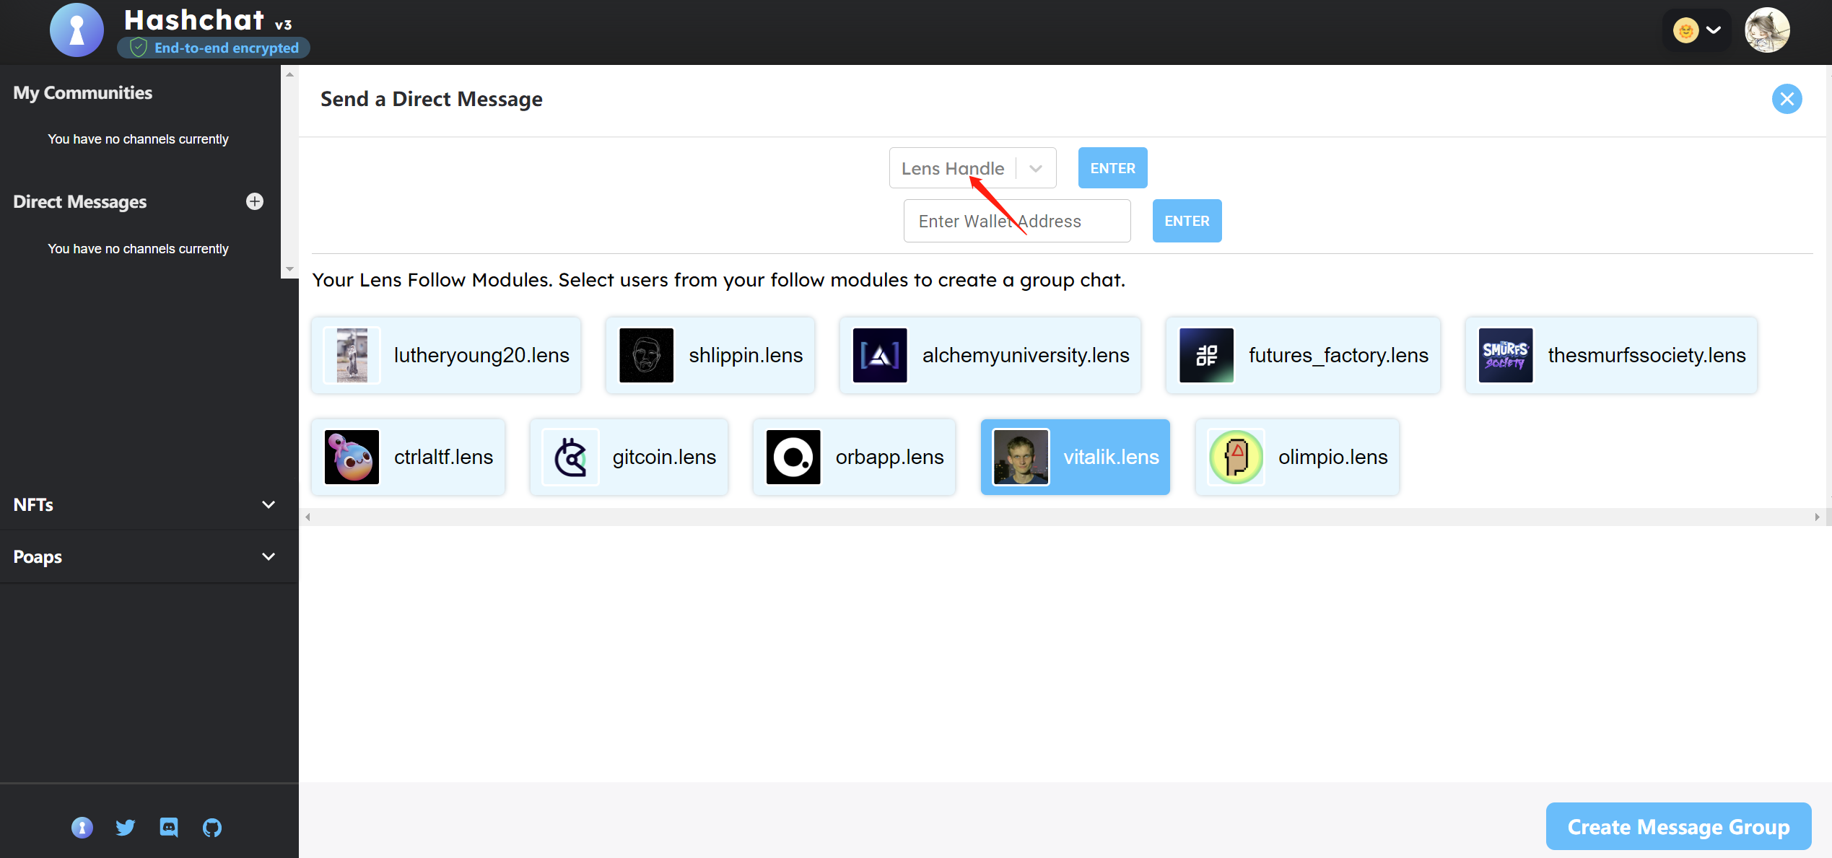Click ENTER next to wallet address field
This screenshot has width=1832, height=858.
pyautogui.click(x=1187, y=221)
